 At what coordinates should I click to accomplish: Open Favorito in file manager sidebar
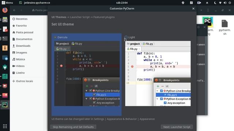19,25
